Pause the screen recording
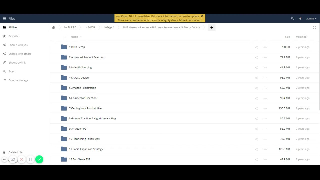This screenshot has height=180, width=320. pos(30,159)
